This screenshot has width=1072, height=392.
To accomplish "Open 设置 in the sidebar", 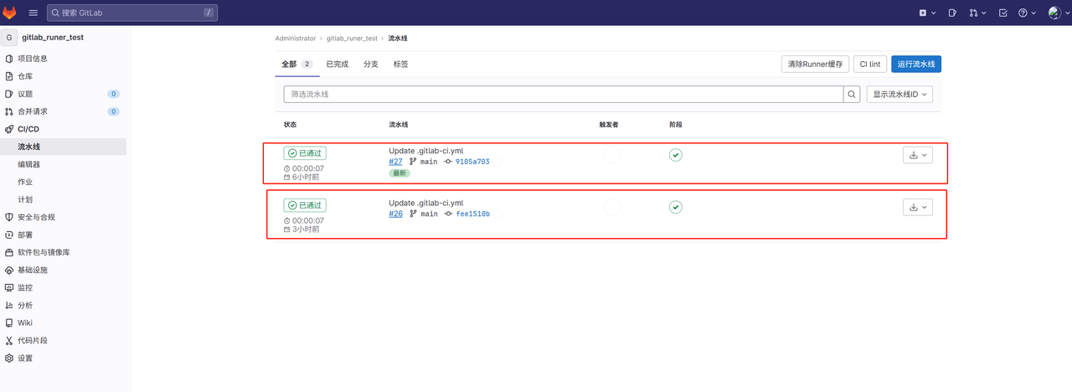I will [x=25, y=358].
